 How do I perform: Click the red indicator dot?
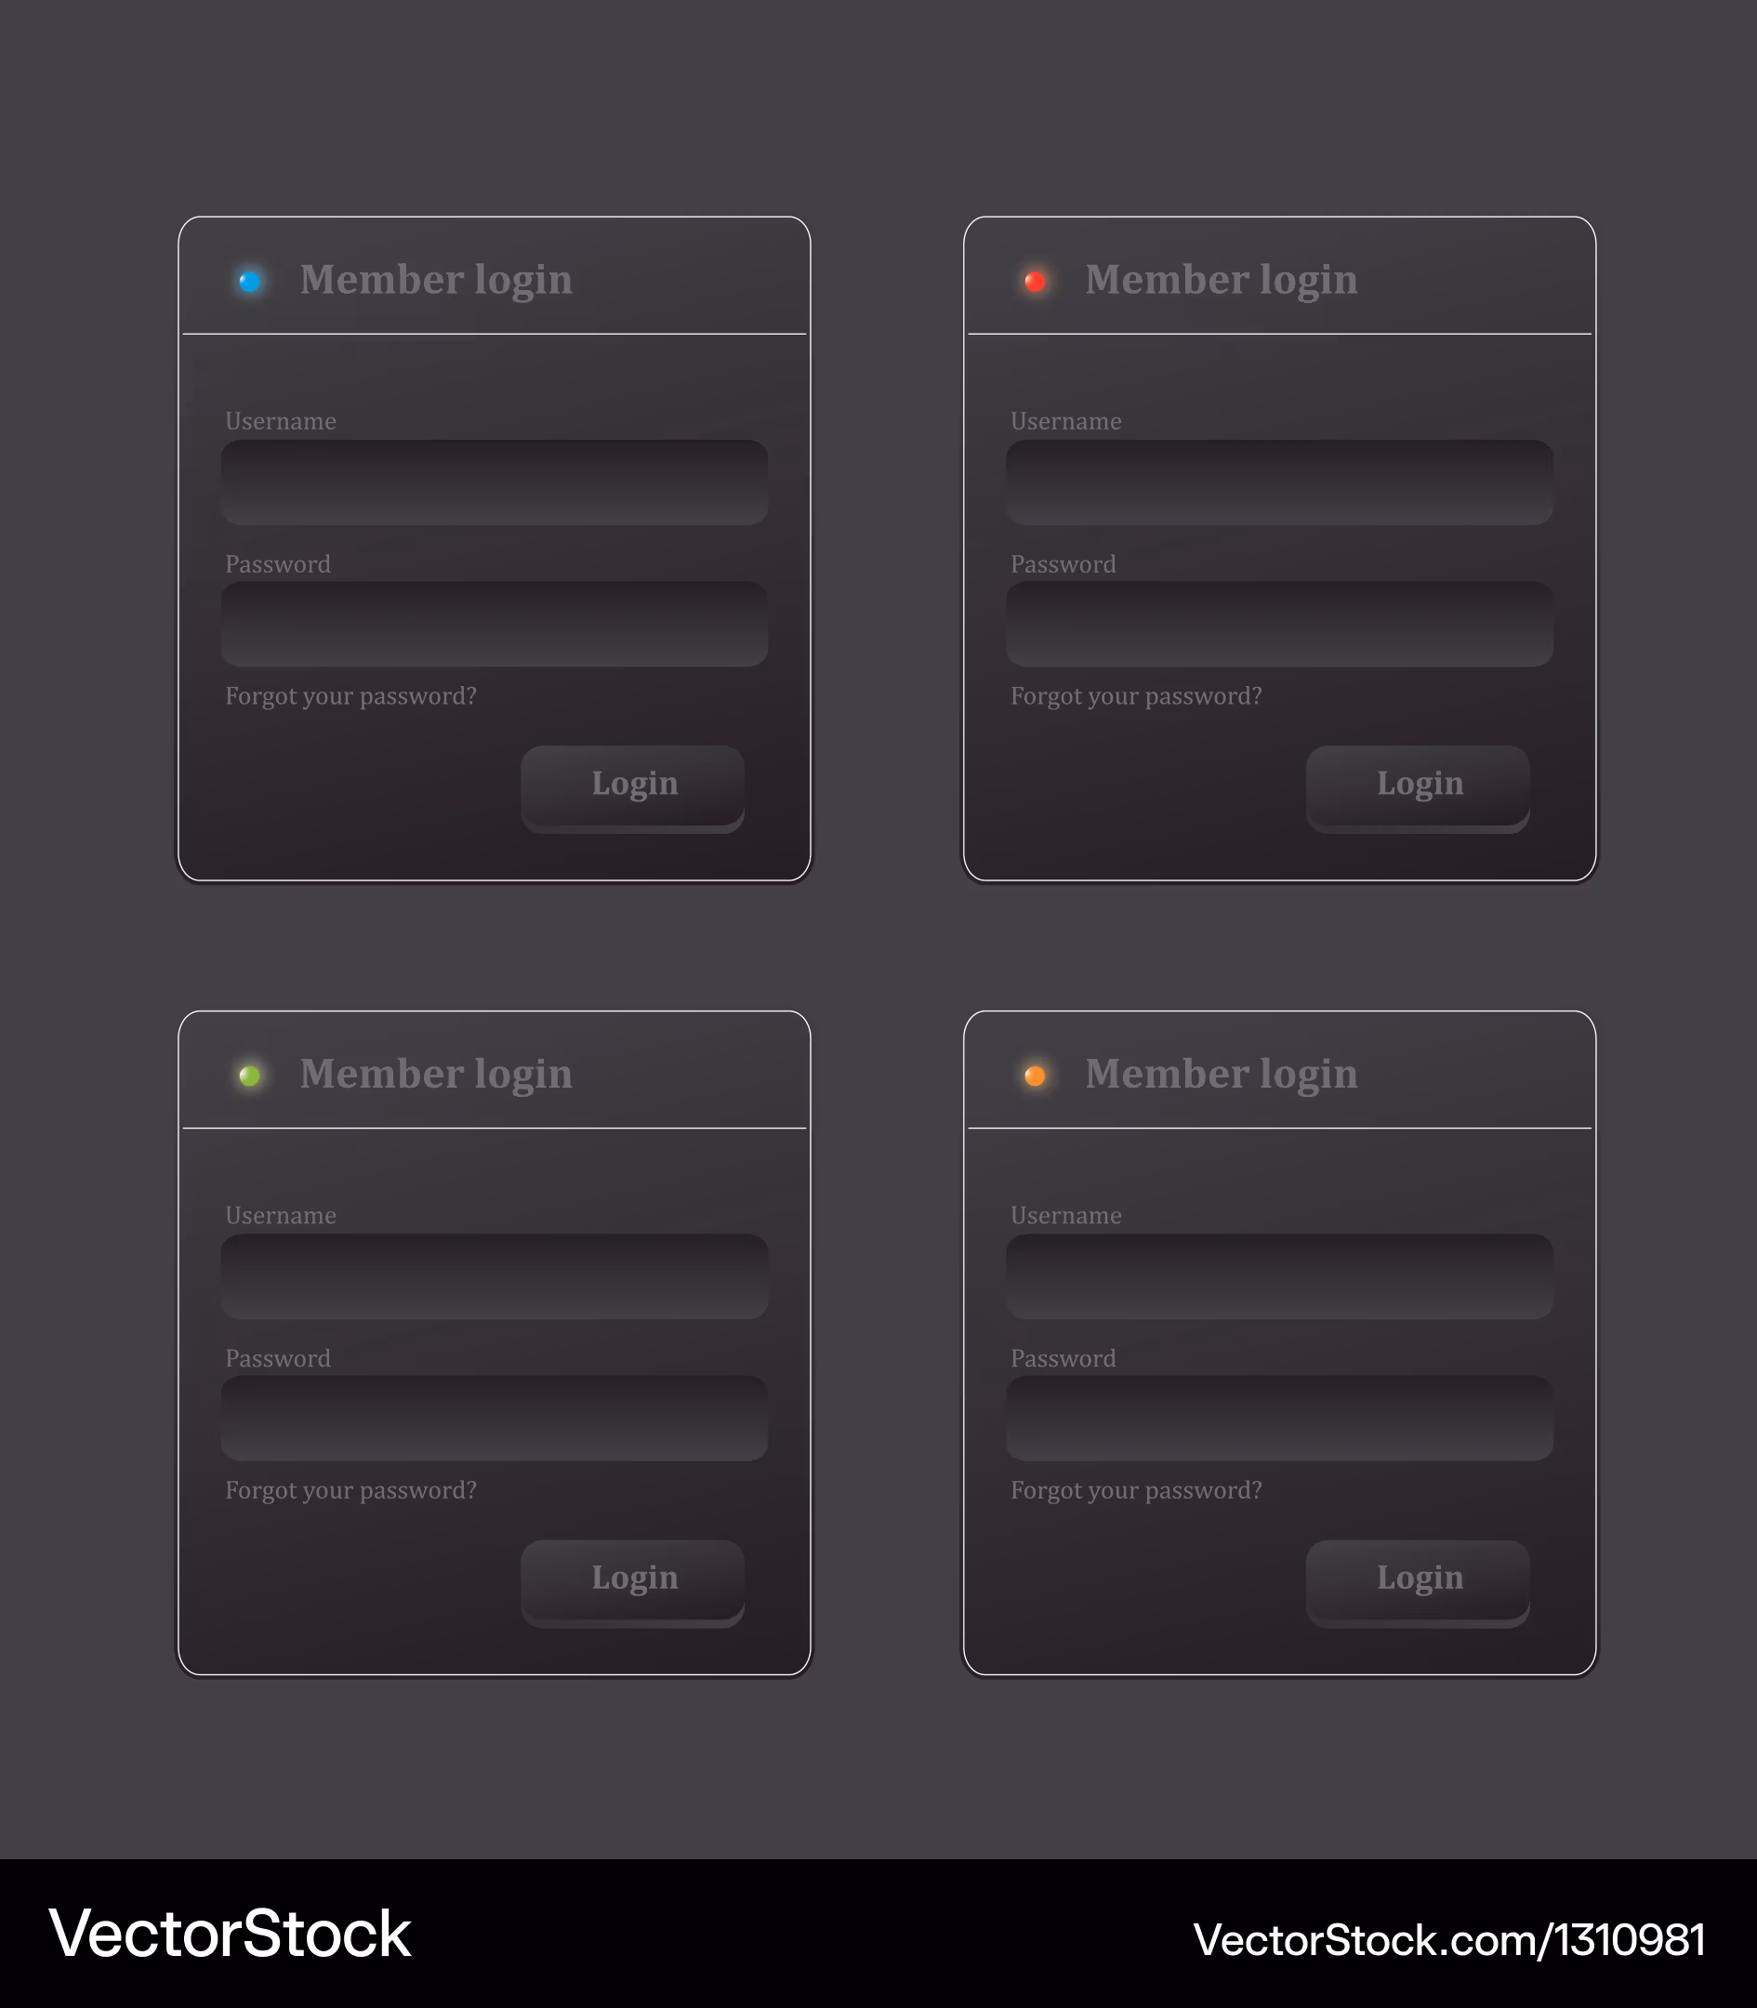coord(1035,283)
